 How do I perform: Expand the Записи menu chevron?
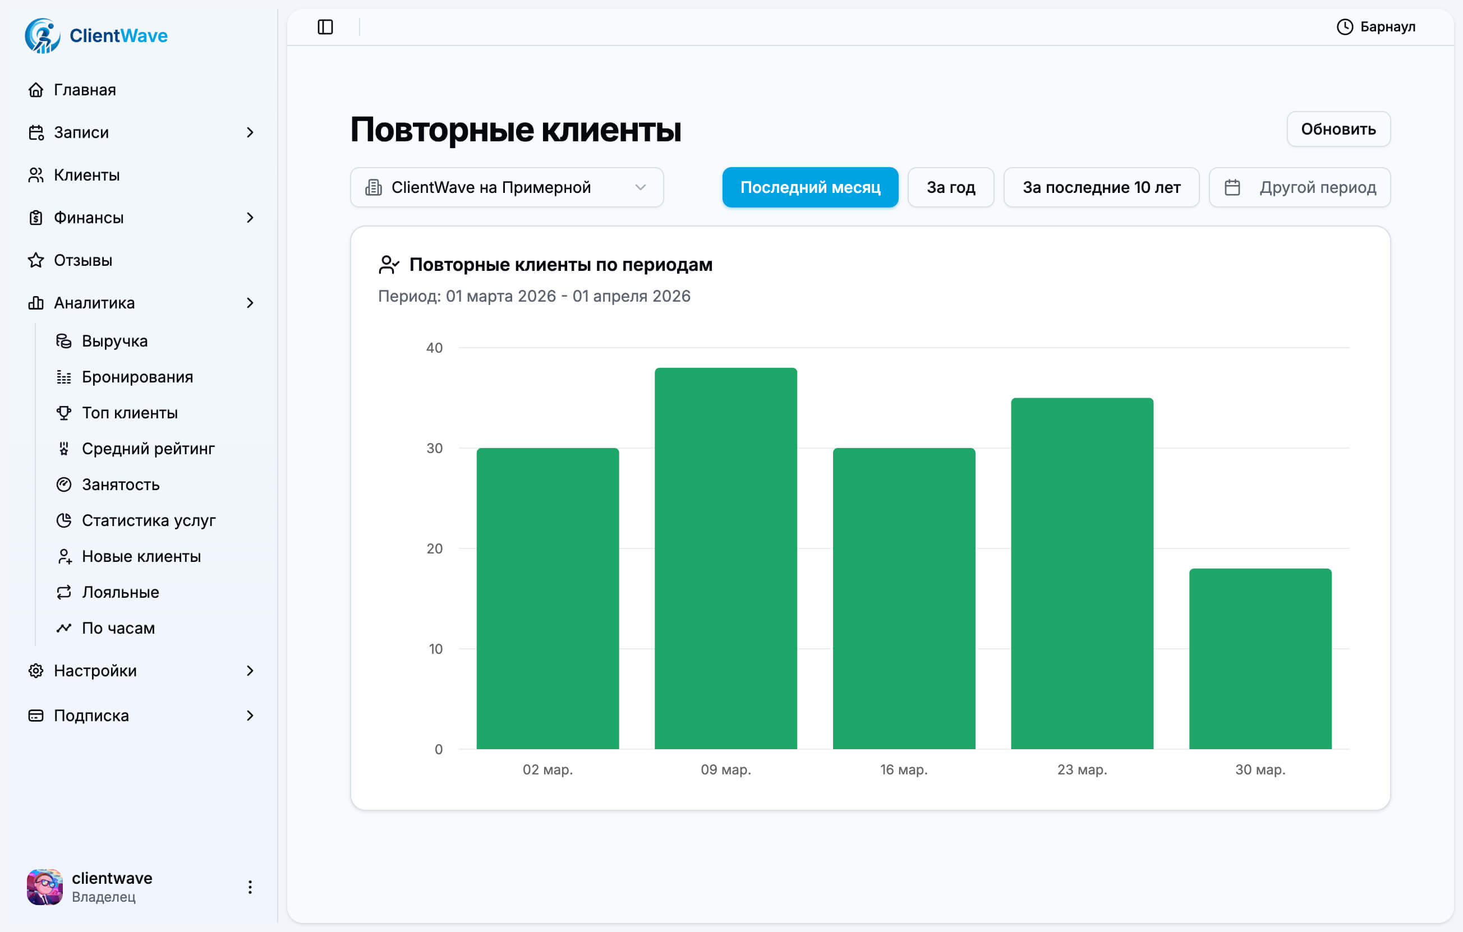(250, 132)
